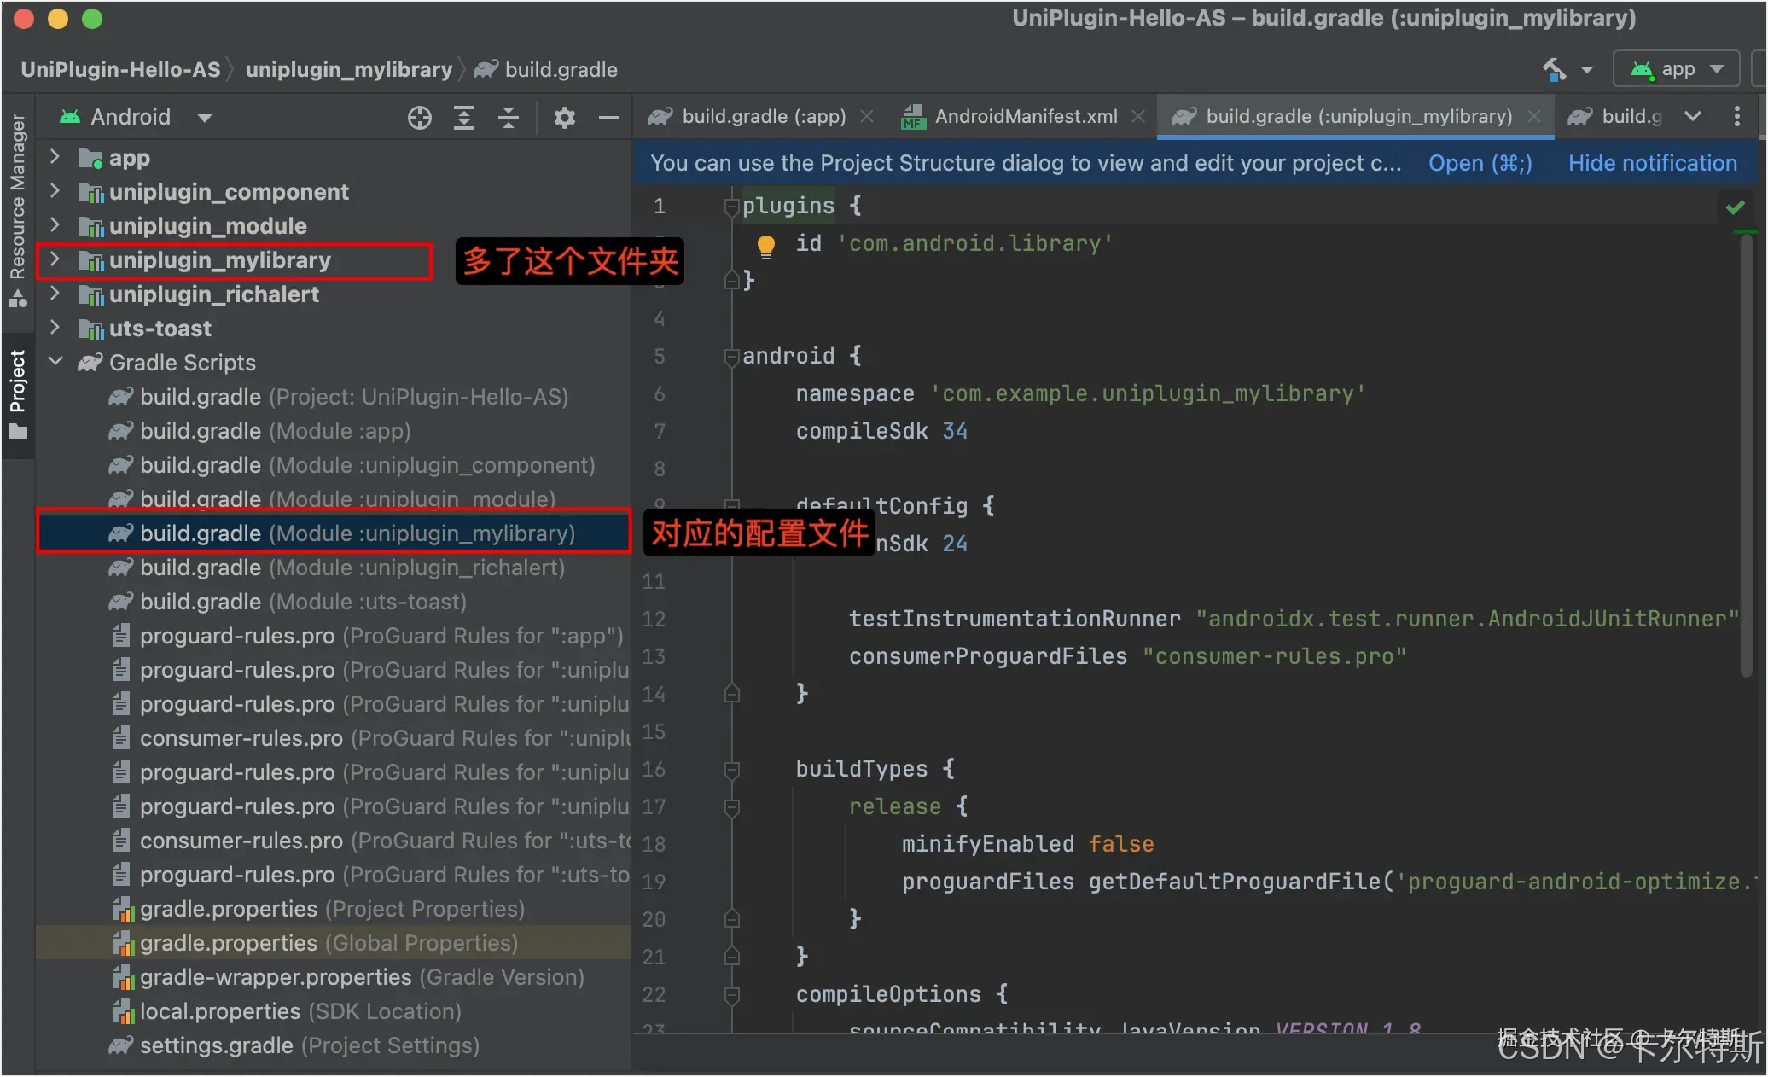The image size is (1768, 1077).
Task: Click the lightbulb quick-fix icon on line 2
Action: tap(765, 246)
